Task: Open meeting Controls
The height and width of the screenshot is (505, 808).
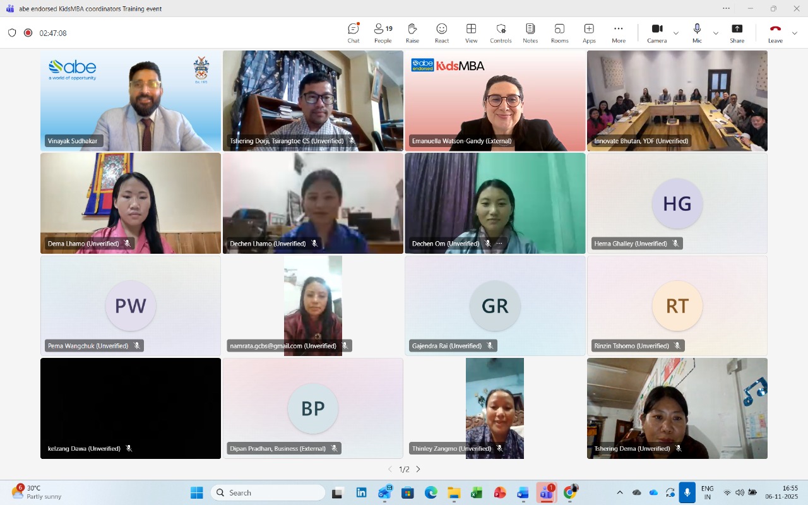Action: 501,33
